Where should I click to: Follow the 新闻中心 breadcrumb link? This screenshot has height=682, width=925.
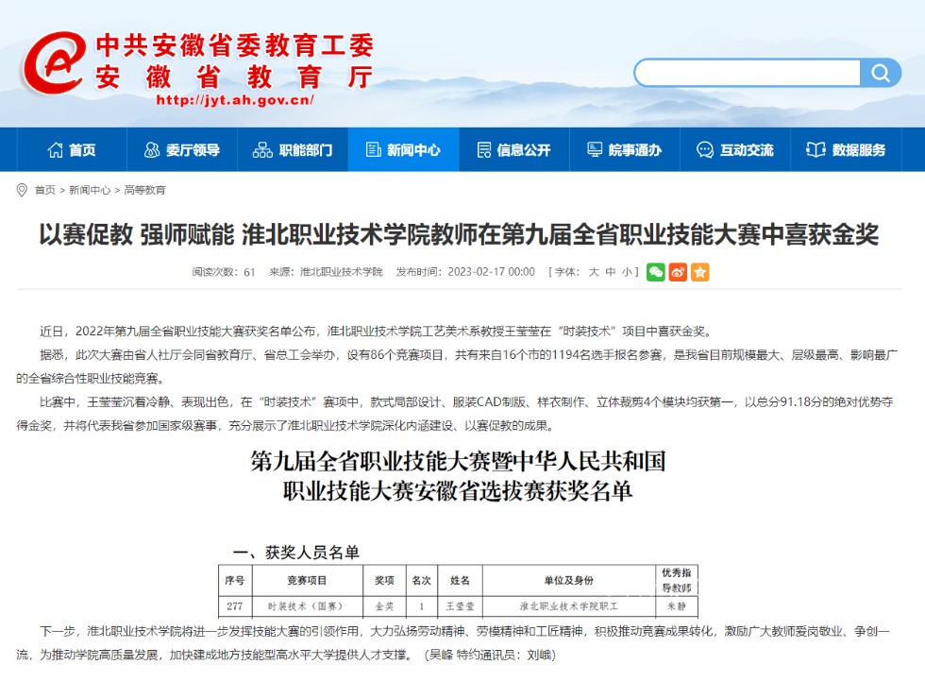click(x=90, y=190)
